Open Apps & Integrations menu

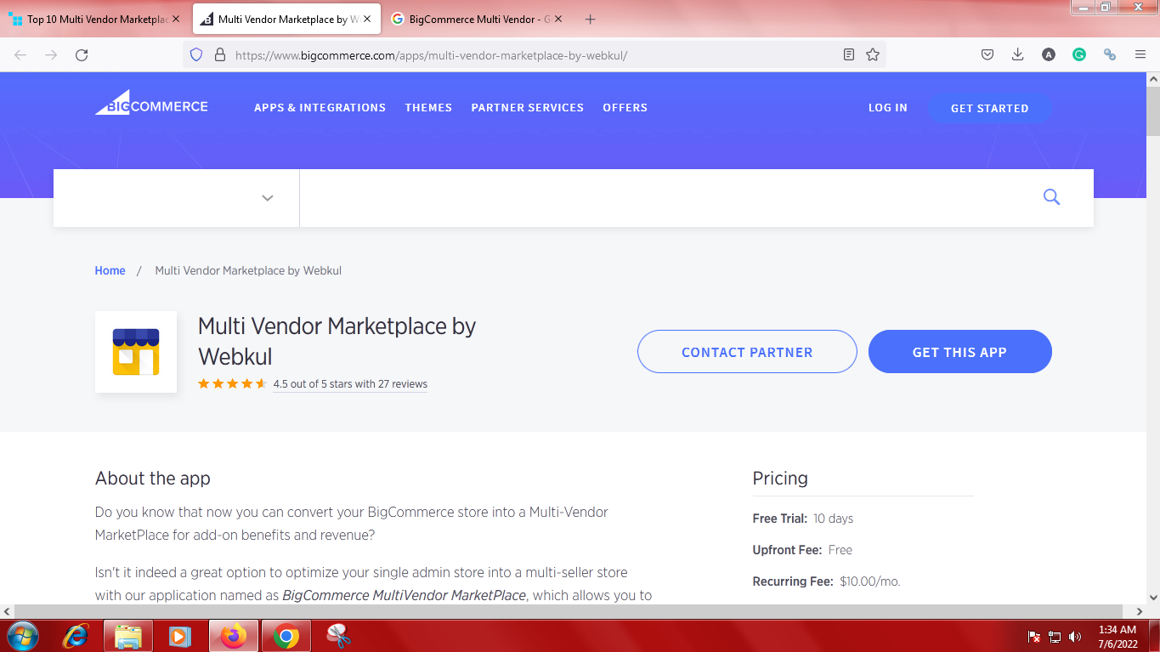tap(320, 108)
